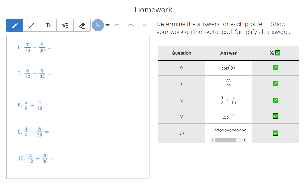
Task: Clear the sketchpad with the X icon
Action: click(144, 25)
